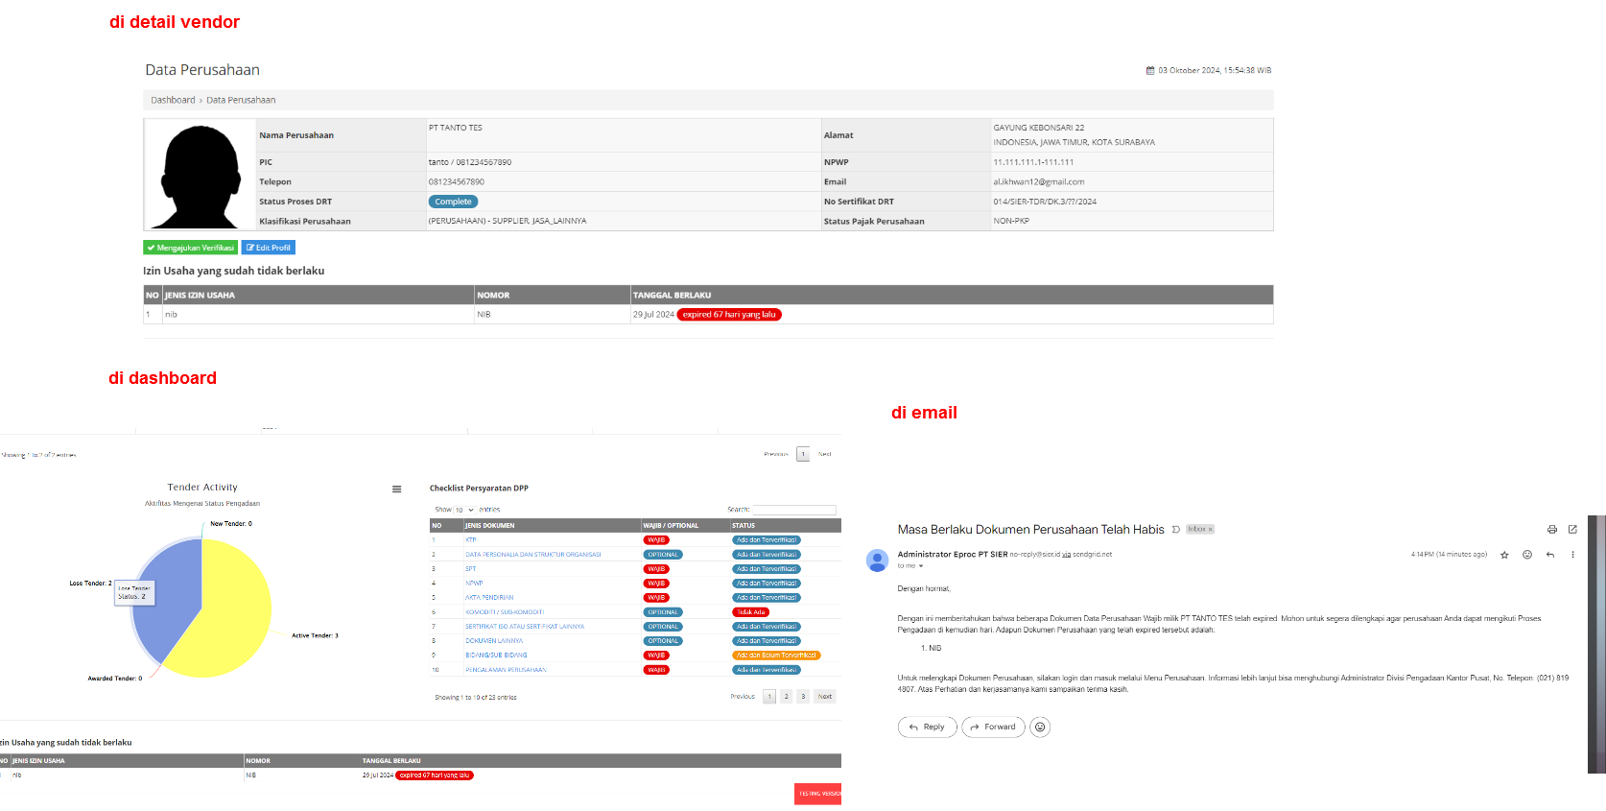
Task: Click the New Tender: 0 chart label
Action: 231,524
